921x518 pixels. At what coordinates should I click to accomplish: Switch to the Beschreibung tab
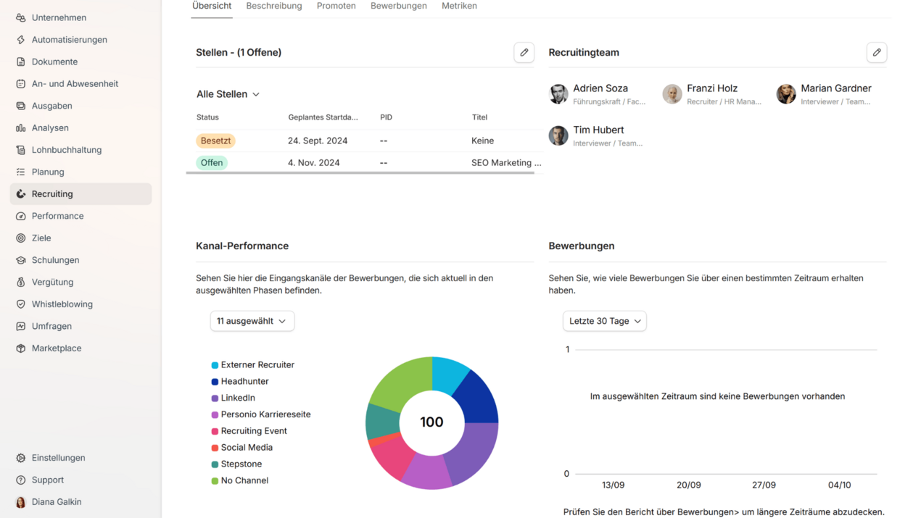(x=274, y=6)
